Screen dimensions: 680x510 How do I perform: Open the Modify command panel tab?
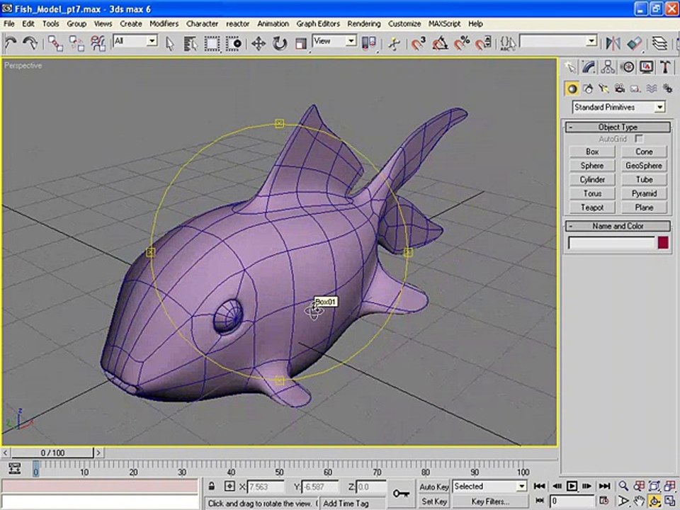pyautogui.click(x=589, y=67)
